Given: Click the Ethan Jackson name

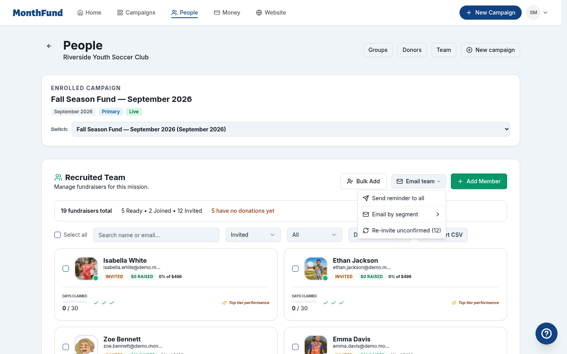Looking at the screenshot, I should click(356, 260).
